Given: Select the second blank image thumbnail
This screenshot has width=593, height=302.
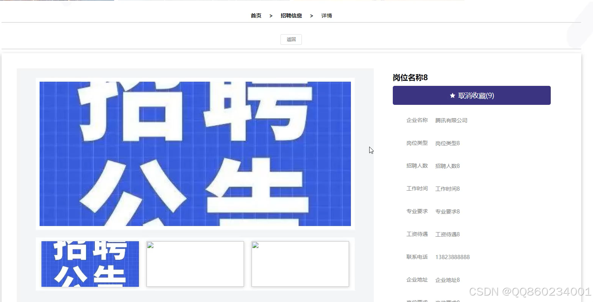Looking at the screenshot, I should 195,264.
